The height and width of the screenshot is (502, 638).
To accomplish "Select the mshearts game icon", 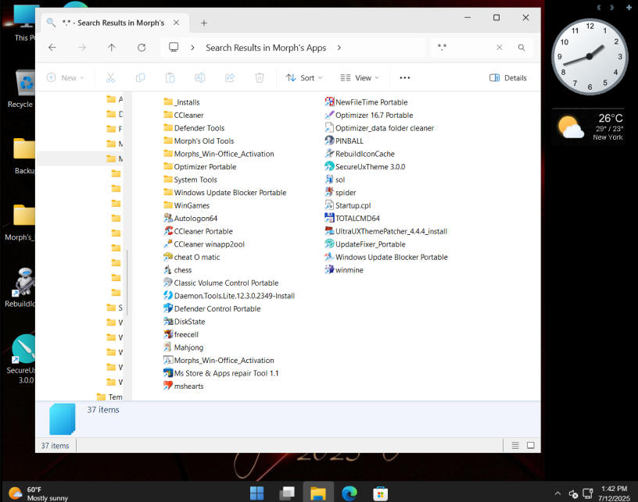I will [x=168, y=386].
